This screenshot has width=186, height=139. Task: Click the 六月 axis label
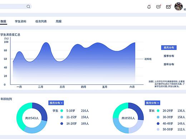tap(132, 87)
